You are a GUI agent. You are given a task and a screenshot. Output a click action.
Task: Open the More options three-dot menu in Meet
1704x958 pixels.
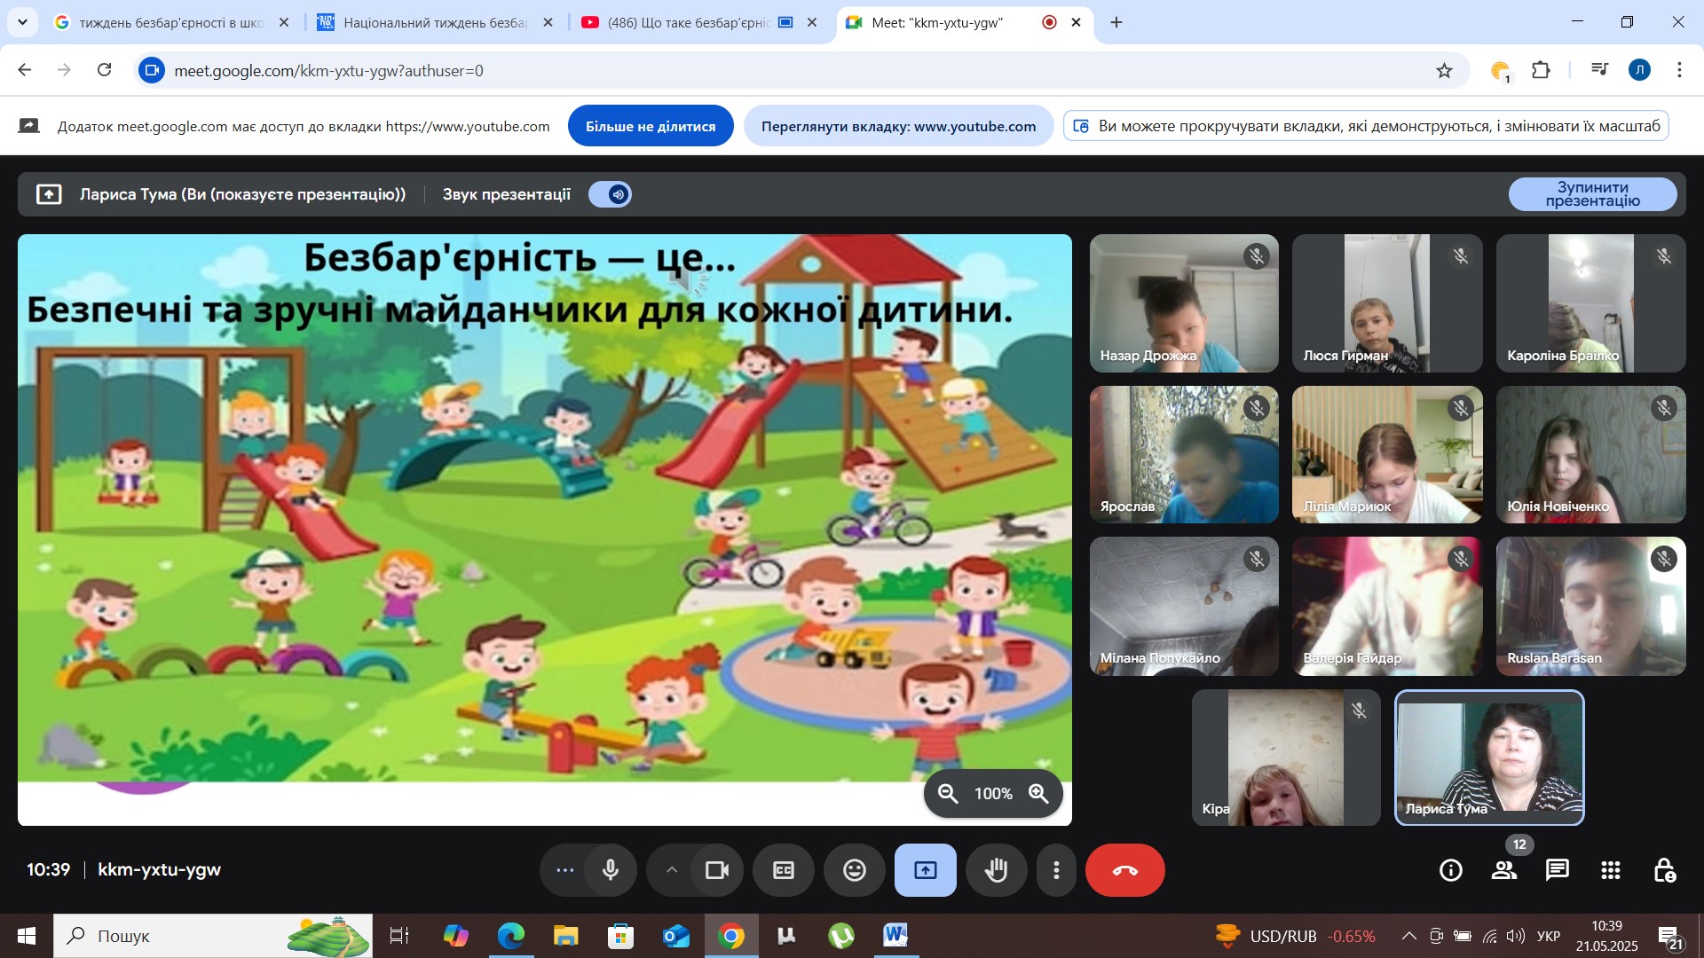tap(1056, 870)
